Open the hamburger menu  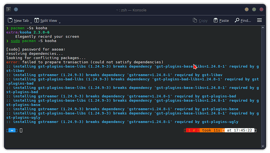pos(259,20)
